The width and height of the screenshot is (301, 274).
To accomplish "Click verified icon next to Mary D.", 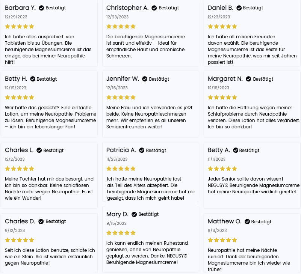I will click(134, 214).
